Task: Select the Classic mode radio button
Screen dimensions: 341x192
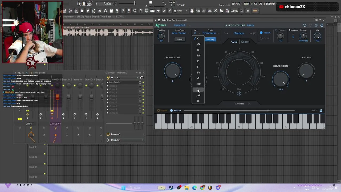Action: click(261, 38)
